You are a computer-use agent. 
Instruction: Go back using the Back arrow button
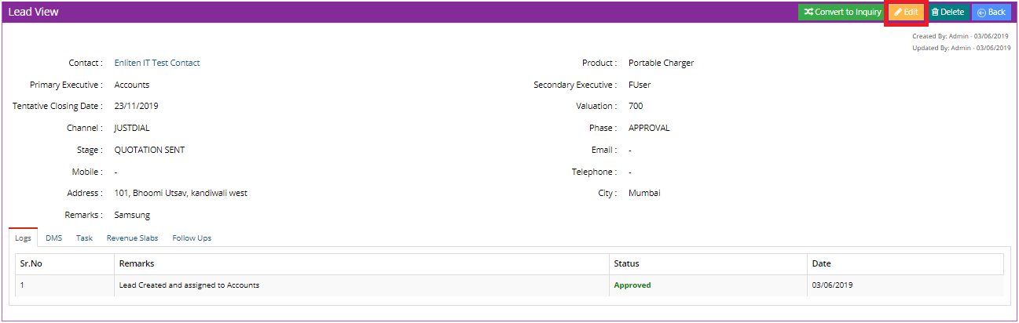991,13
